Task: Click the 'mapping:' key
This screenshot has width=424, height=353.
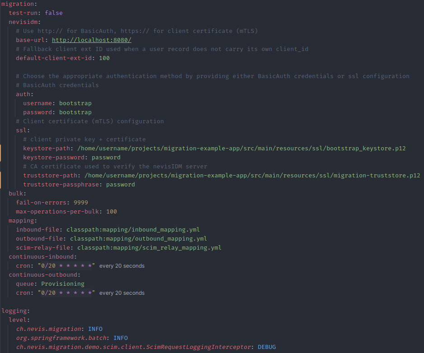Action: coord(23,221)
